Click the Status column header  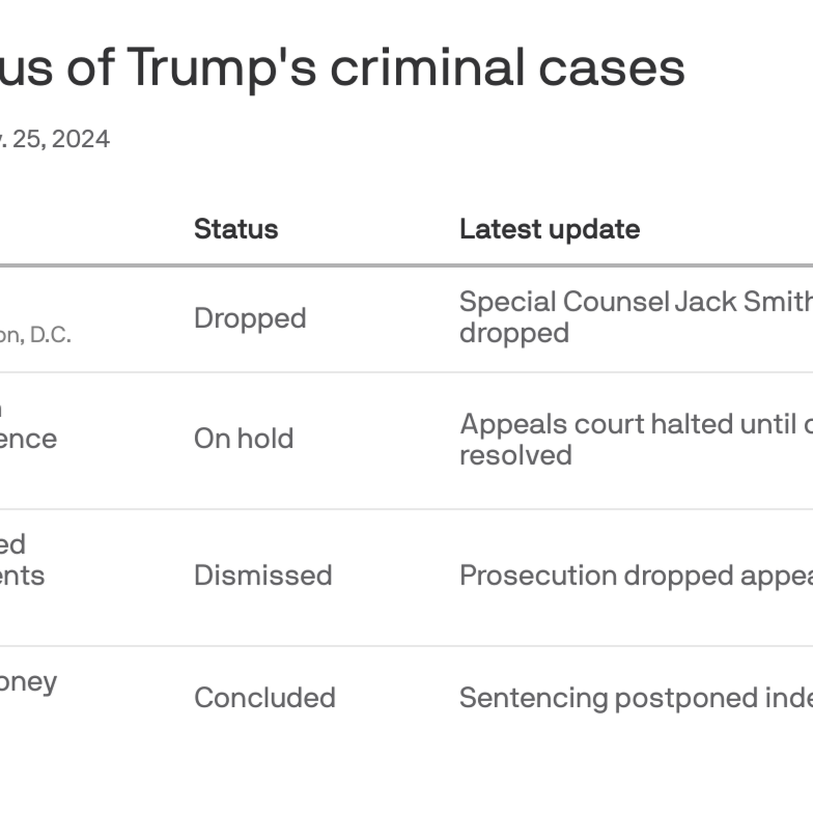[236, 229]
